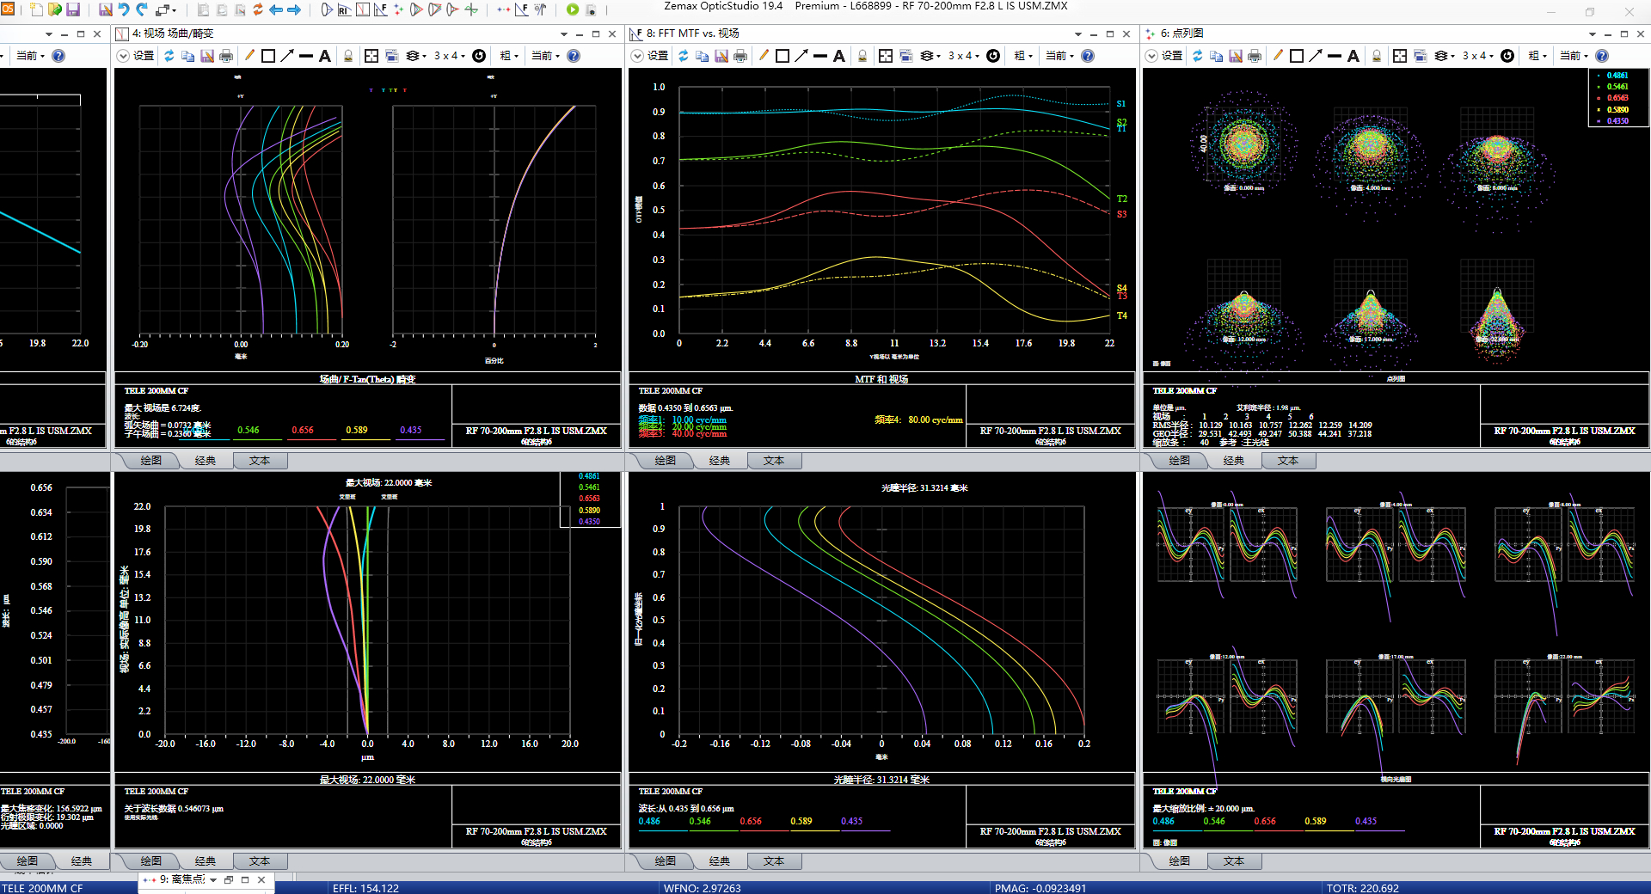Click green 0.546 wavelength legend in field curvature window
This screenshot has height=894, width=1651.
pyautogui.click(x=249, y=430)
